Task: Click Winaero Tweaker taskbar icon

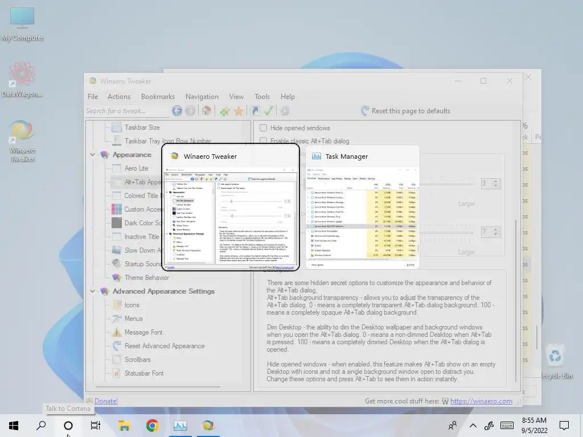Action: [x=208, y=426]
